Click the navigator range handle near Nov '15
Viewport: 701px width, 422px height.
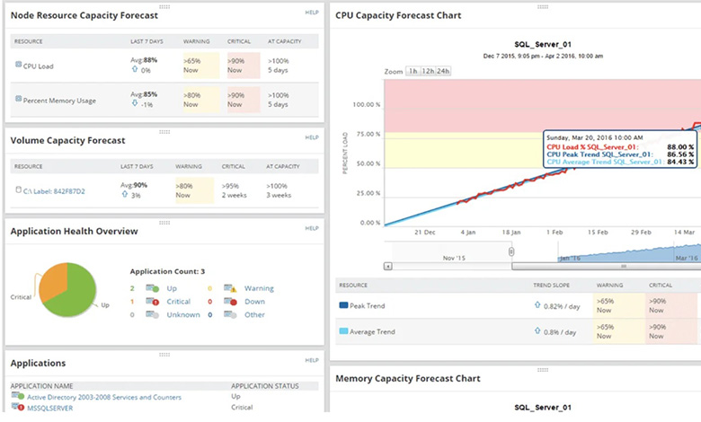(511, 252)
